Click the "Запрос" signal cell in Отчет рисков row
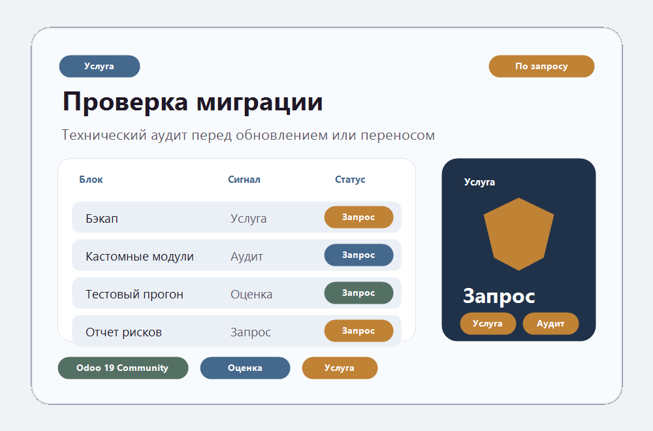This screenshot has height=431, width=653. pyautogui.click(x=251, y=332)
